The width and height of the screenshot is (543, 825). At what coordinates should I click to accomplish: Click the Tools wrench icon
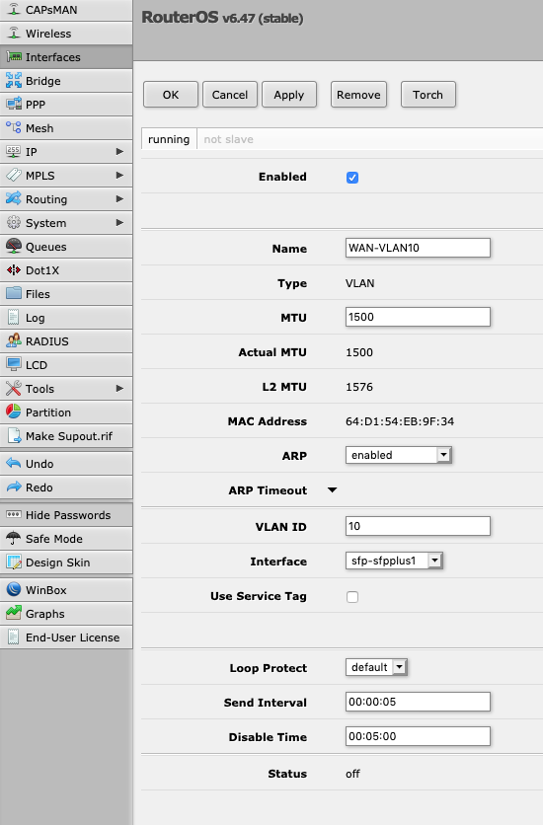pos(14,388)
